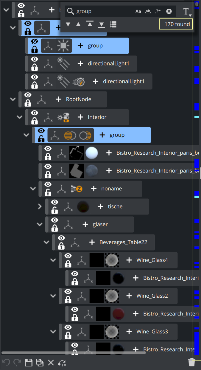Click the sun light icon on group
The width and height of the screenshot is (201, 370).
click(63, 46)
